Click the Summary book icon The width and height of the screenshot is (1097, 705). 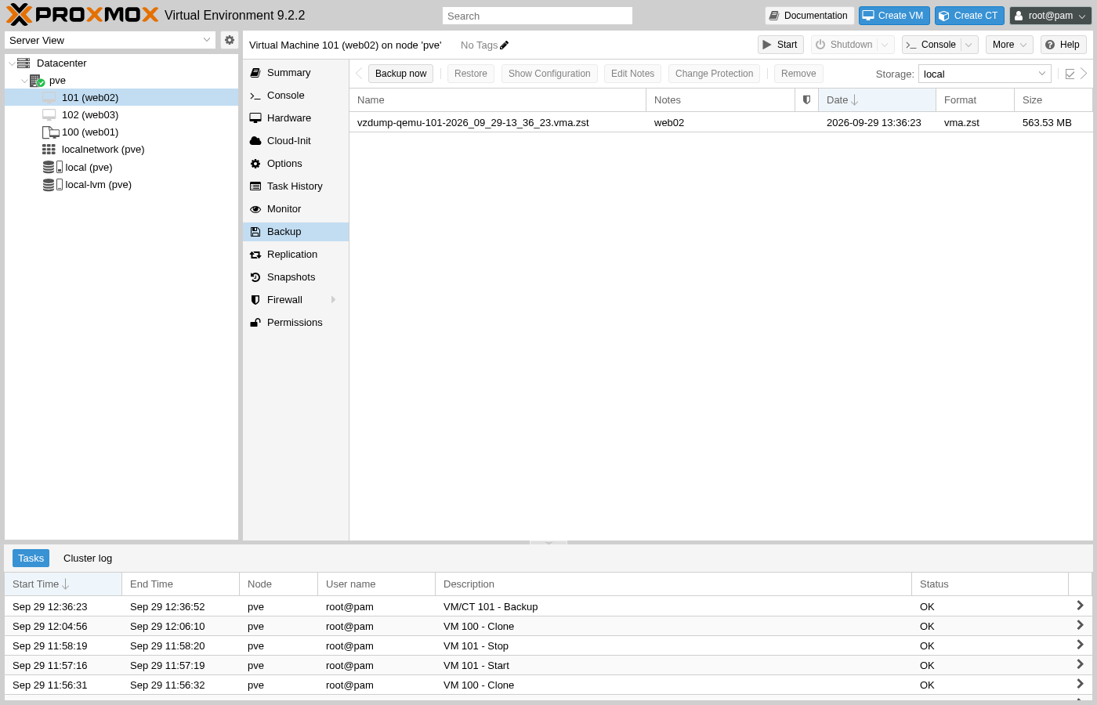[255, 73]
